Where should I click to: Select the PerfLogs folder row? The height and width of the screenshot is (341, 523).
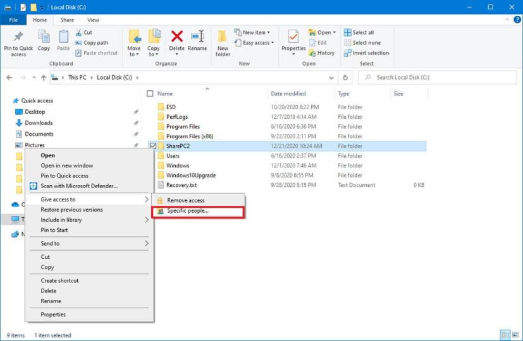click(287, 117)
